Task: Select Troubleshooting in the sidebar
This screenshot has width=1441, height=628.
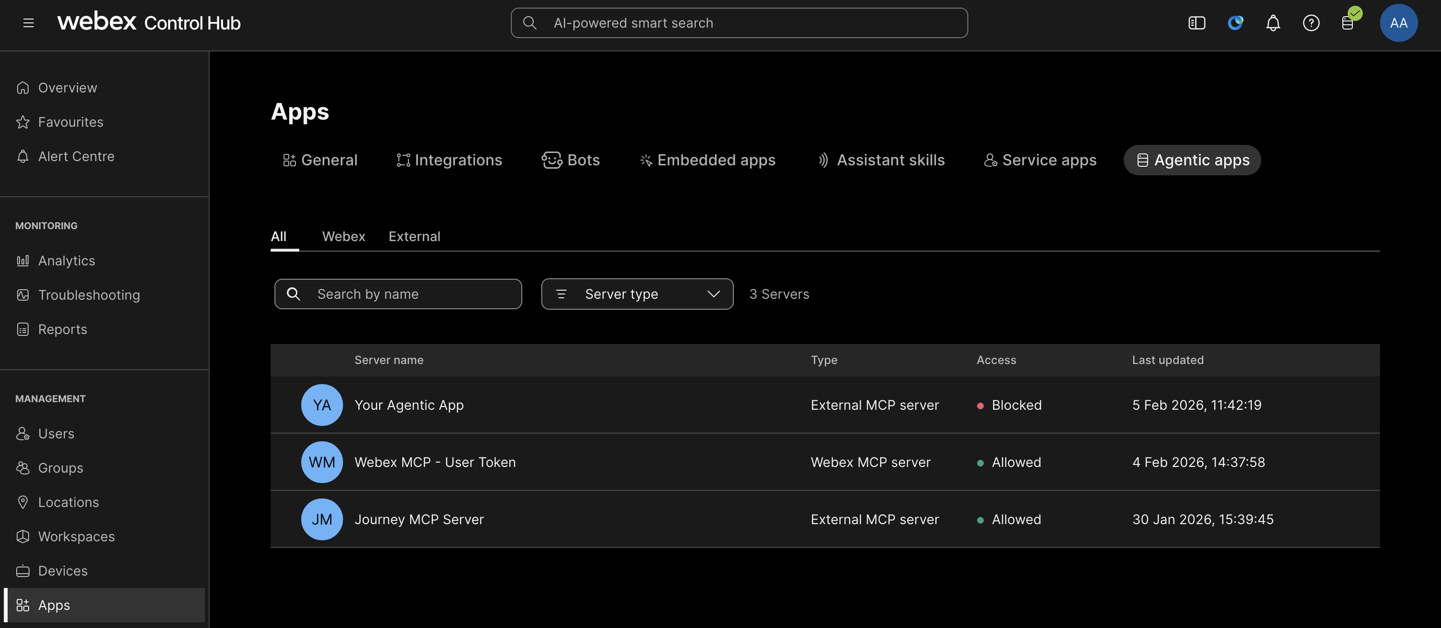Action: (89, 295)
